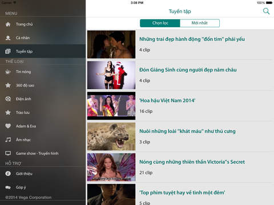Click the music note icon beside Âm nhạc
274x205 pixels.
[x=8, y=140]
